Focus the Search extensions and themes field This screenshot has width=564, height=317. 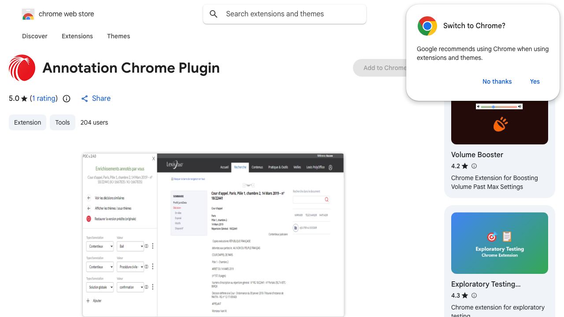point(285,14)
